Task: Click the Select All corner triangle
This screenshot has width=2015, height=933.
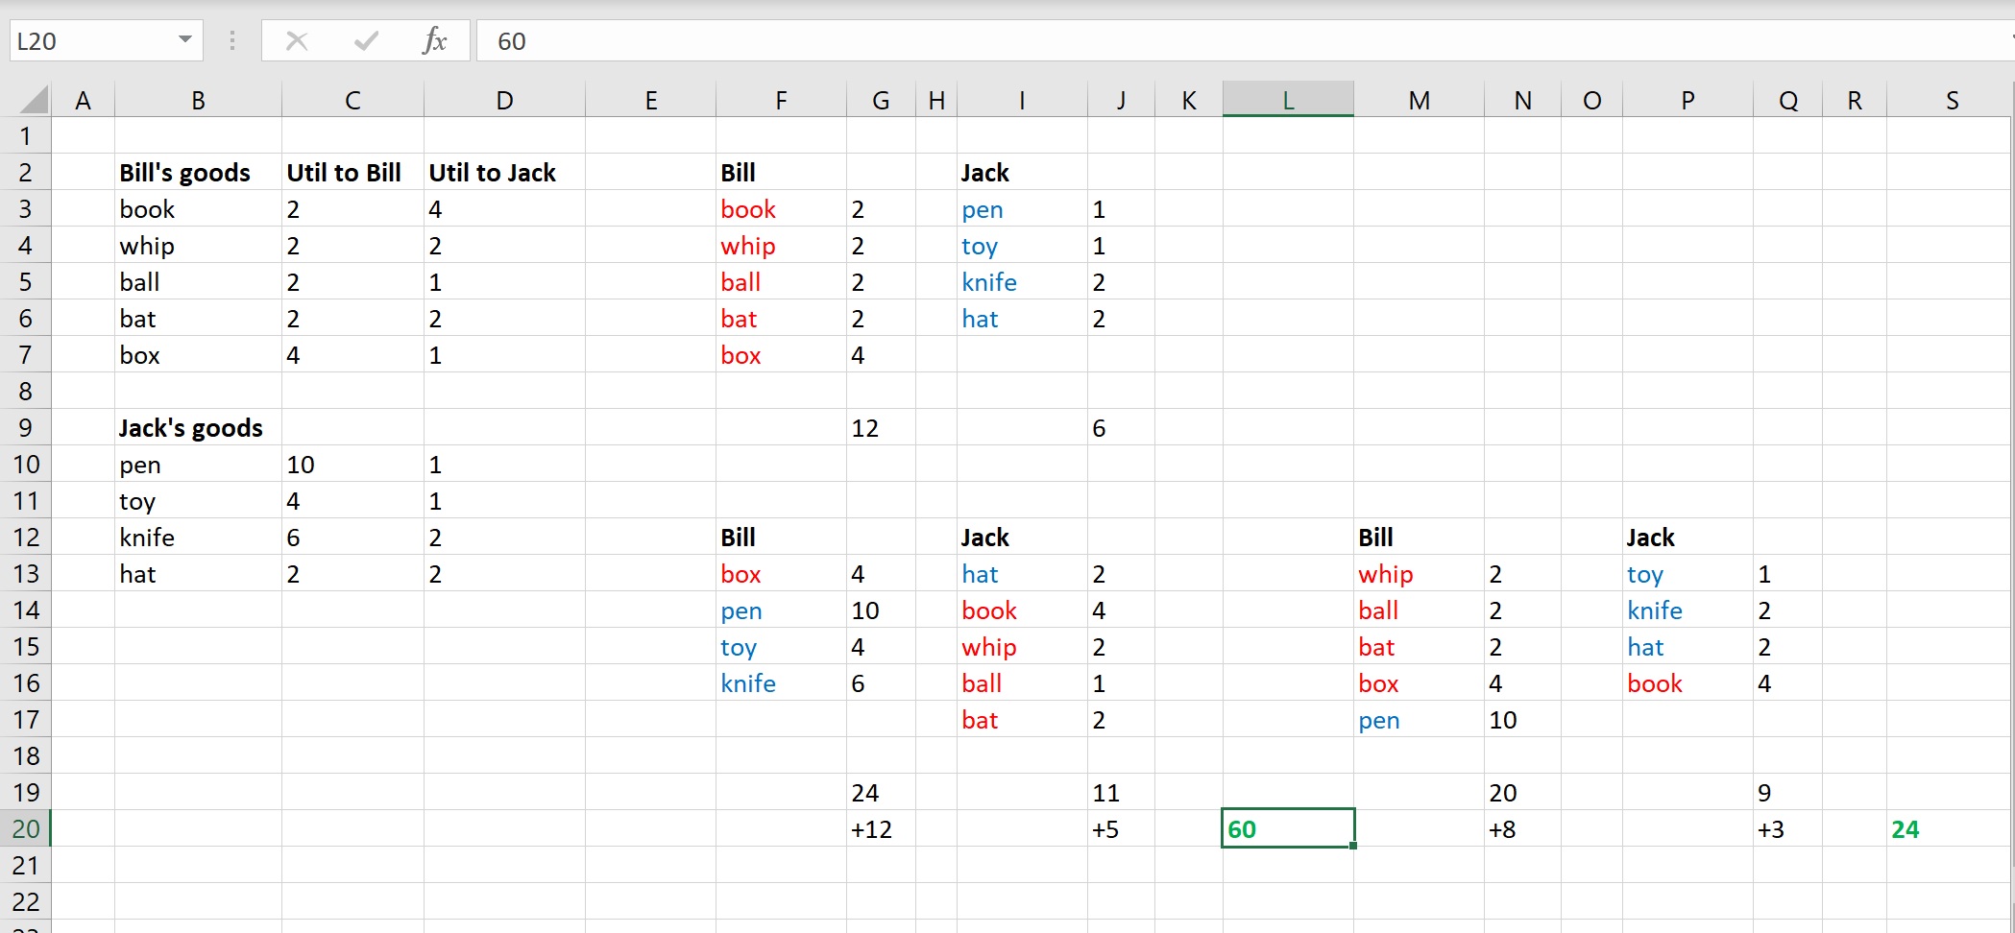Action: (34, 100)
